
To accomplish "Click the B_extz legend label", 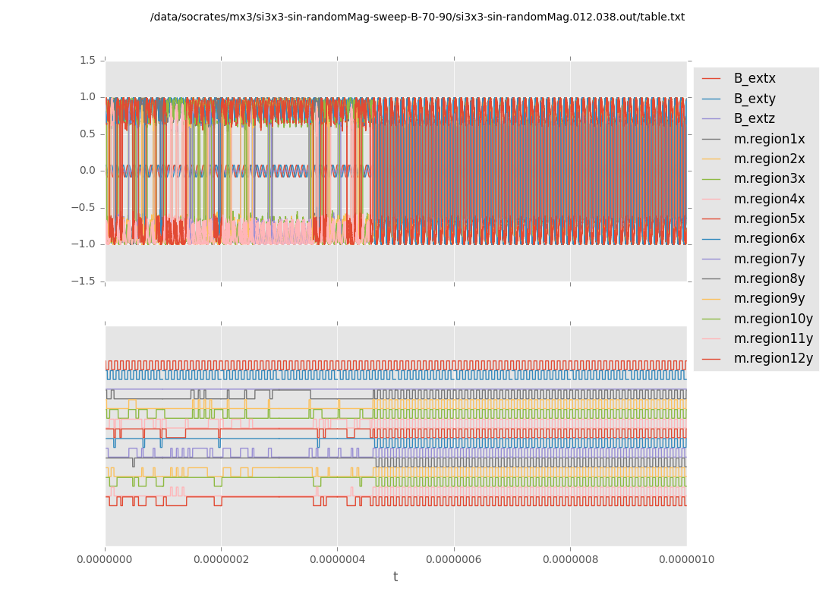I will click(754, 118).
